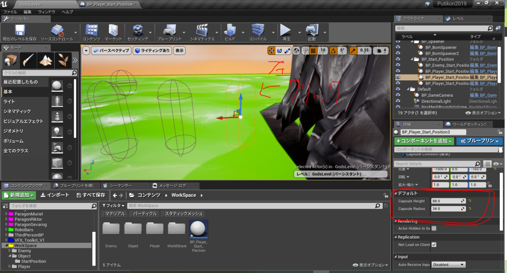Hide BP_BomSpawner2 via its eye icon

[398, 54]
